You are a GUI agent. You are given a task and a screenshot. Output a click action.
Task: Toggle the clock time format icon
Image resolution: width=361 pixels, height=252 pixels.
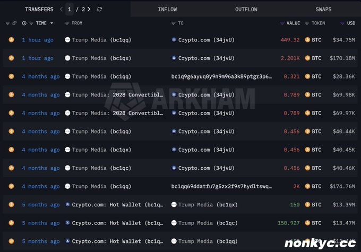pyautogui.click(x=24, y=23)
